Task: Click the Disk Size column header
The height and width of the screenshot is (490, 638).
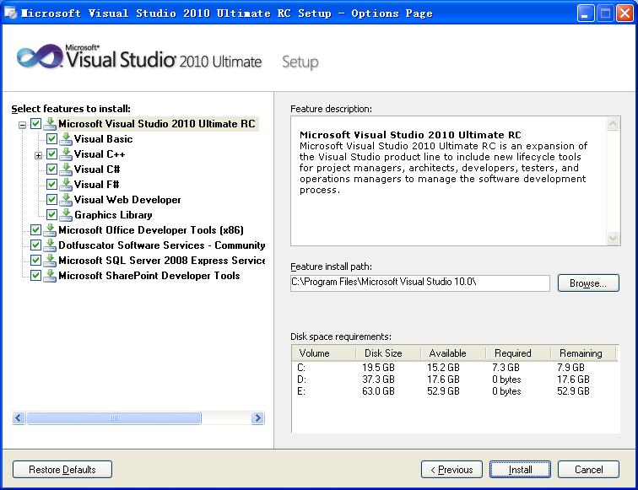Action: (x=387, y=353)
